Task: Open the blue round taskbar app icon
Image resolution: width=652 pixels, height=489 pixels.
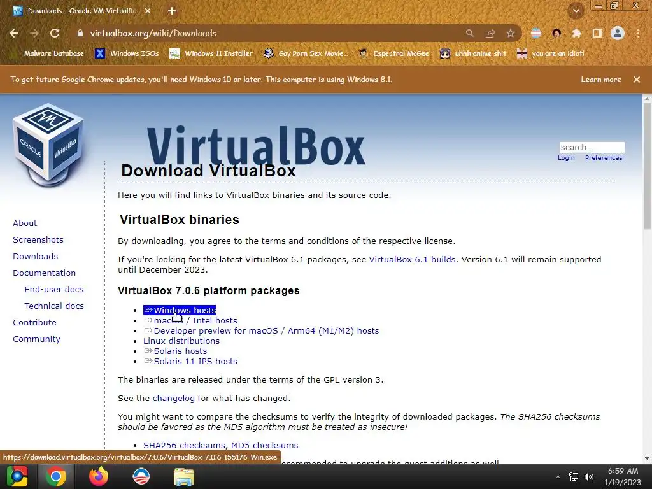Action: [x=141, y=476]
